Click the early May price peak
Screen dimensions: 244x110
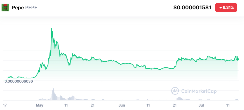(52, 28)
